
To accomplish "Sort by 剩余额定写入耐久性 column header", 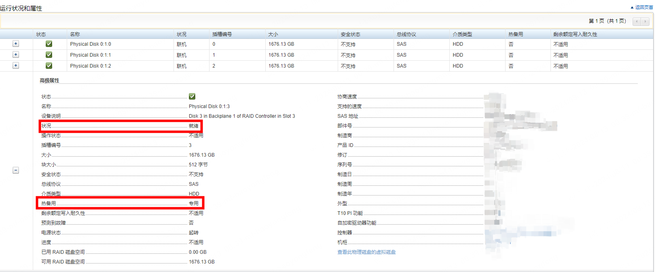I will point(575,34).
